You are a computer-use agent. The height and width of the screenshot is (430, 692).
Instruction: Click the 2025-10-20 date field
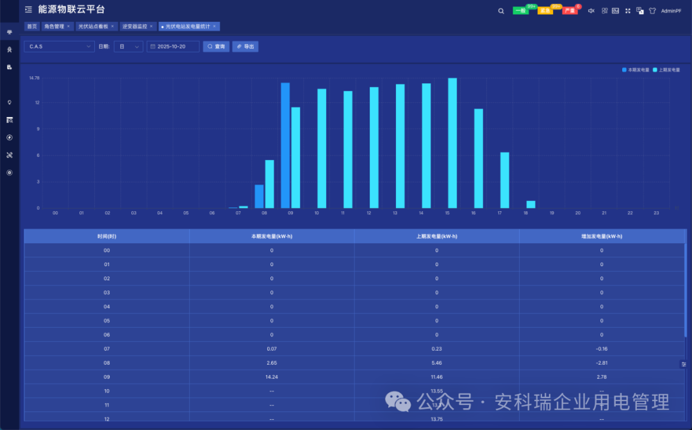(x=173, y=47)
